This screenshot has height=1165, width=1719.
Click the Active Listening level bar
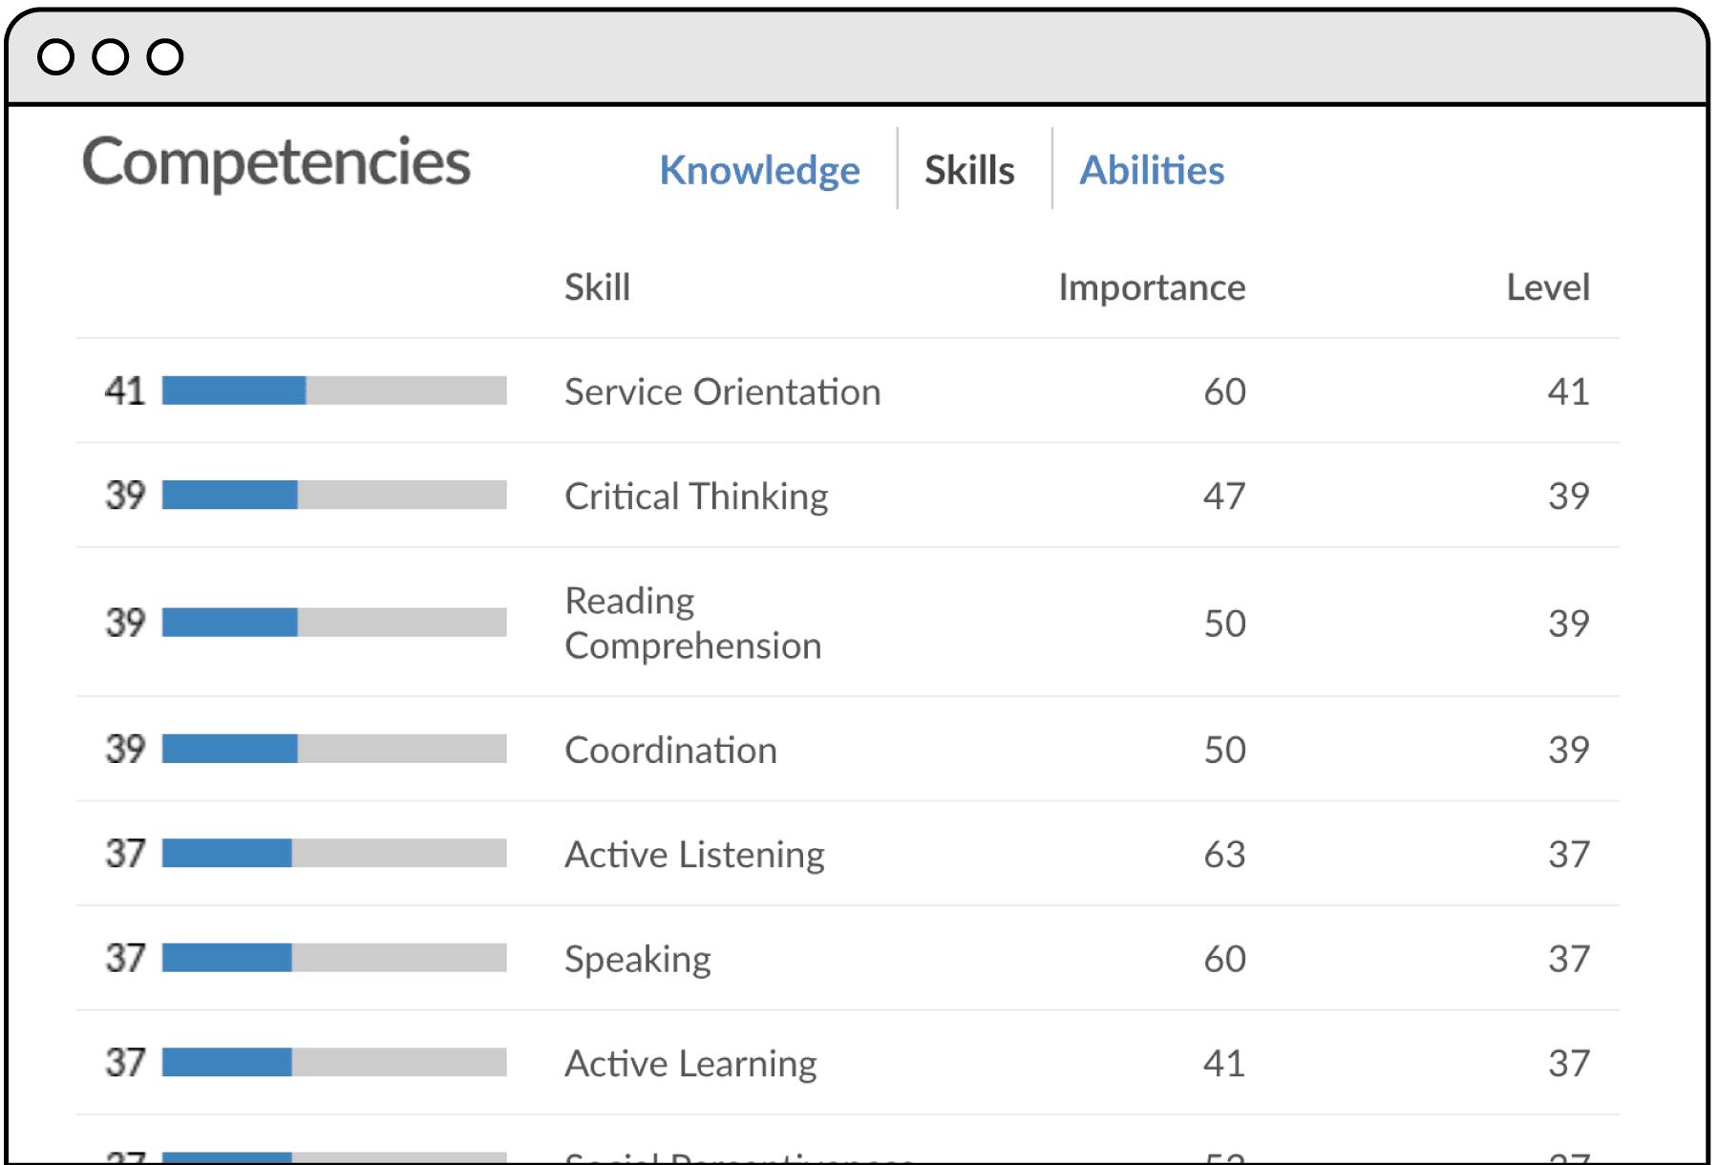pos(334,853)
